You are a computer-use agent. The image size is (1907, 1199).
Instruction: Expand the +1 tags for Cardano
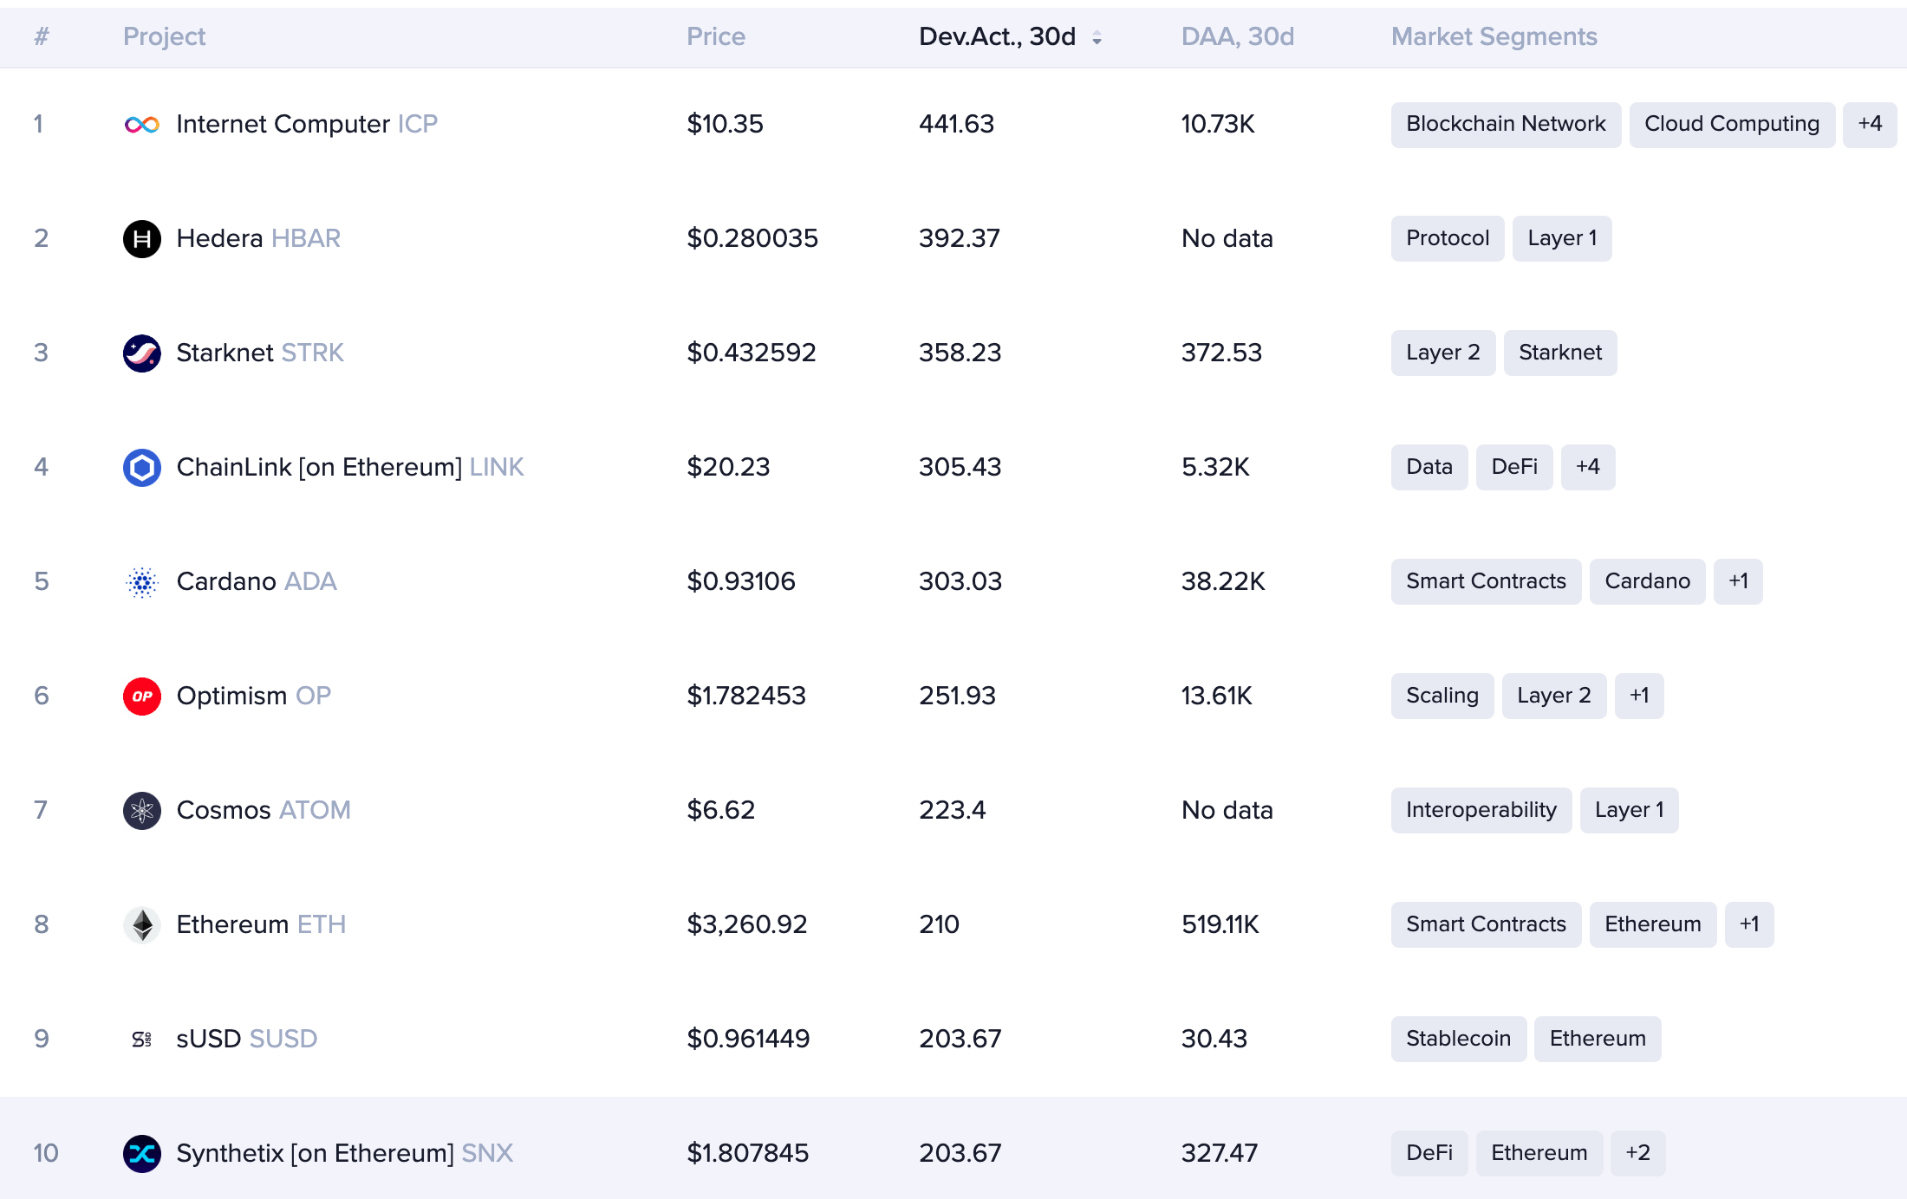click(x=1738, y=582)
